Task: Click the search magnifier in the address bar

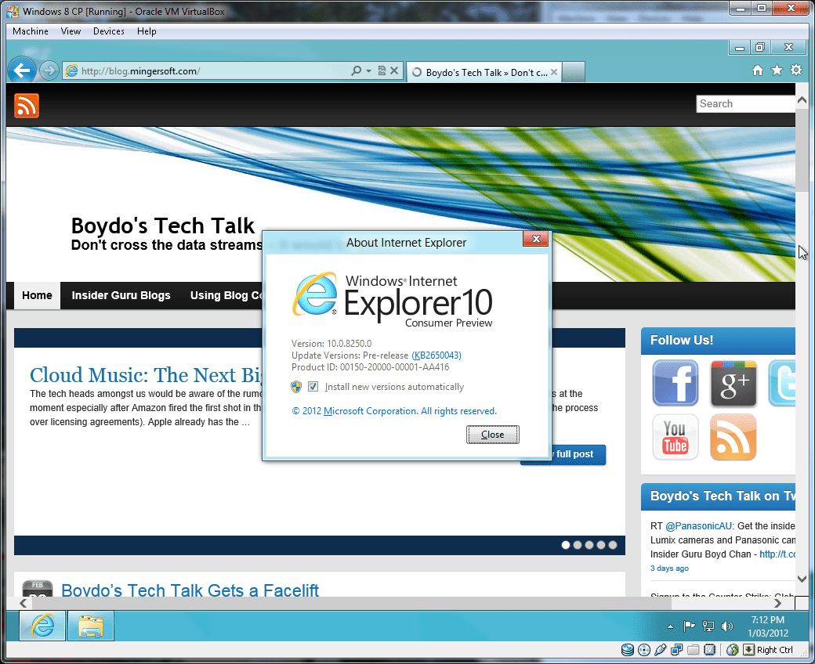Action: (x=356, y=70)
